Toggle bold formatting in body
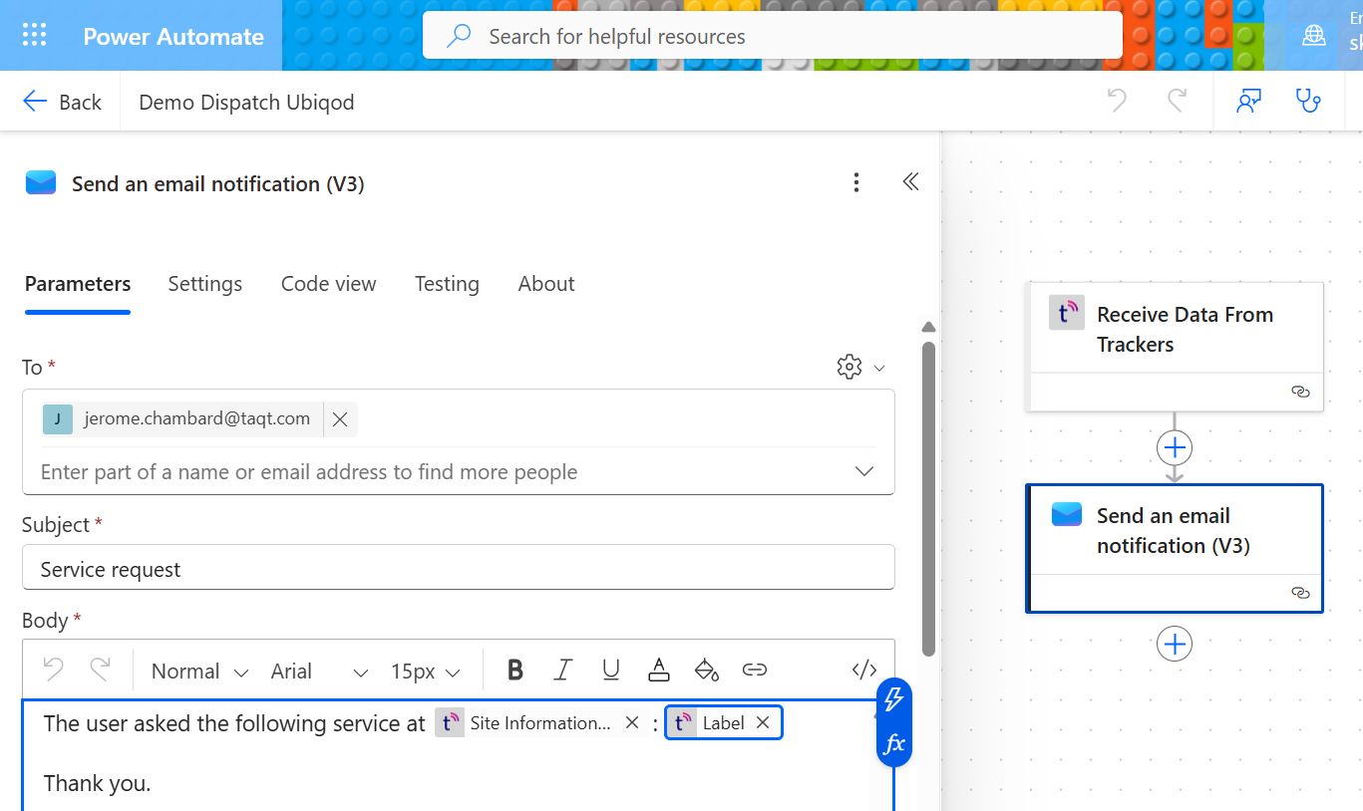The image size is (1363, 811). coord(515,670)
